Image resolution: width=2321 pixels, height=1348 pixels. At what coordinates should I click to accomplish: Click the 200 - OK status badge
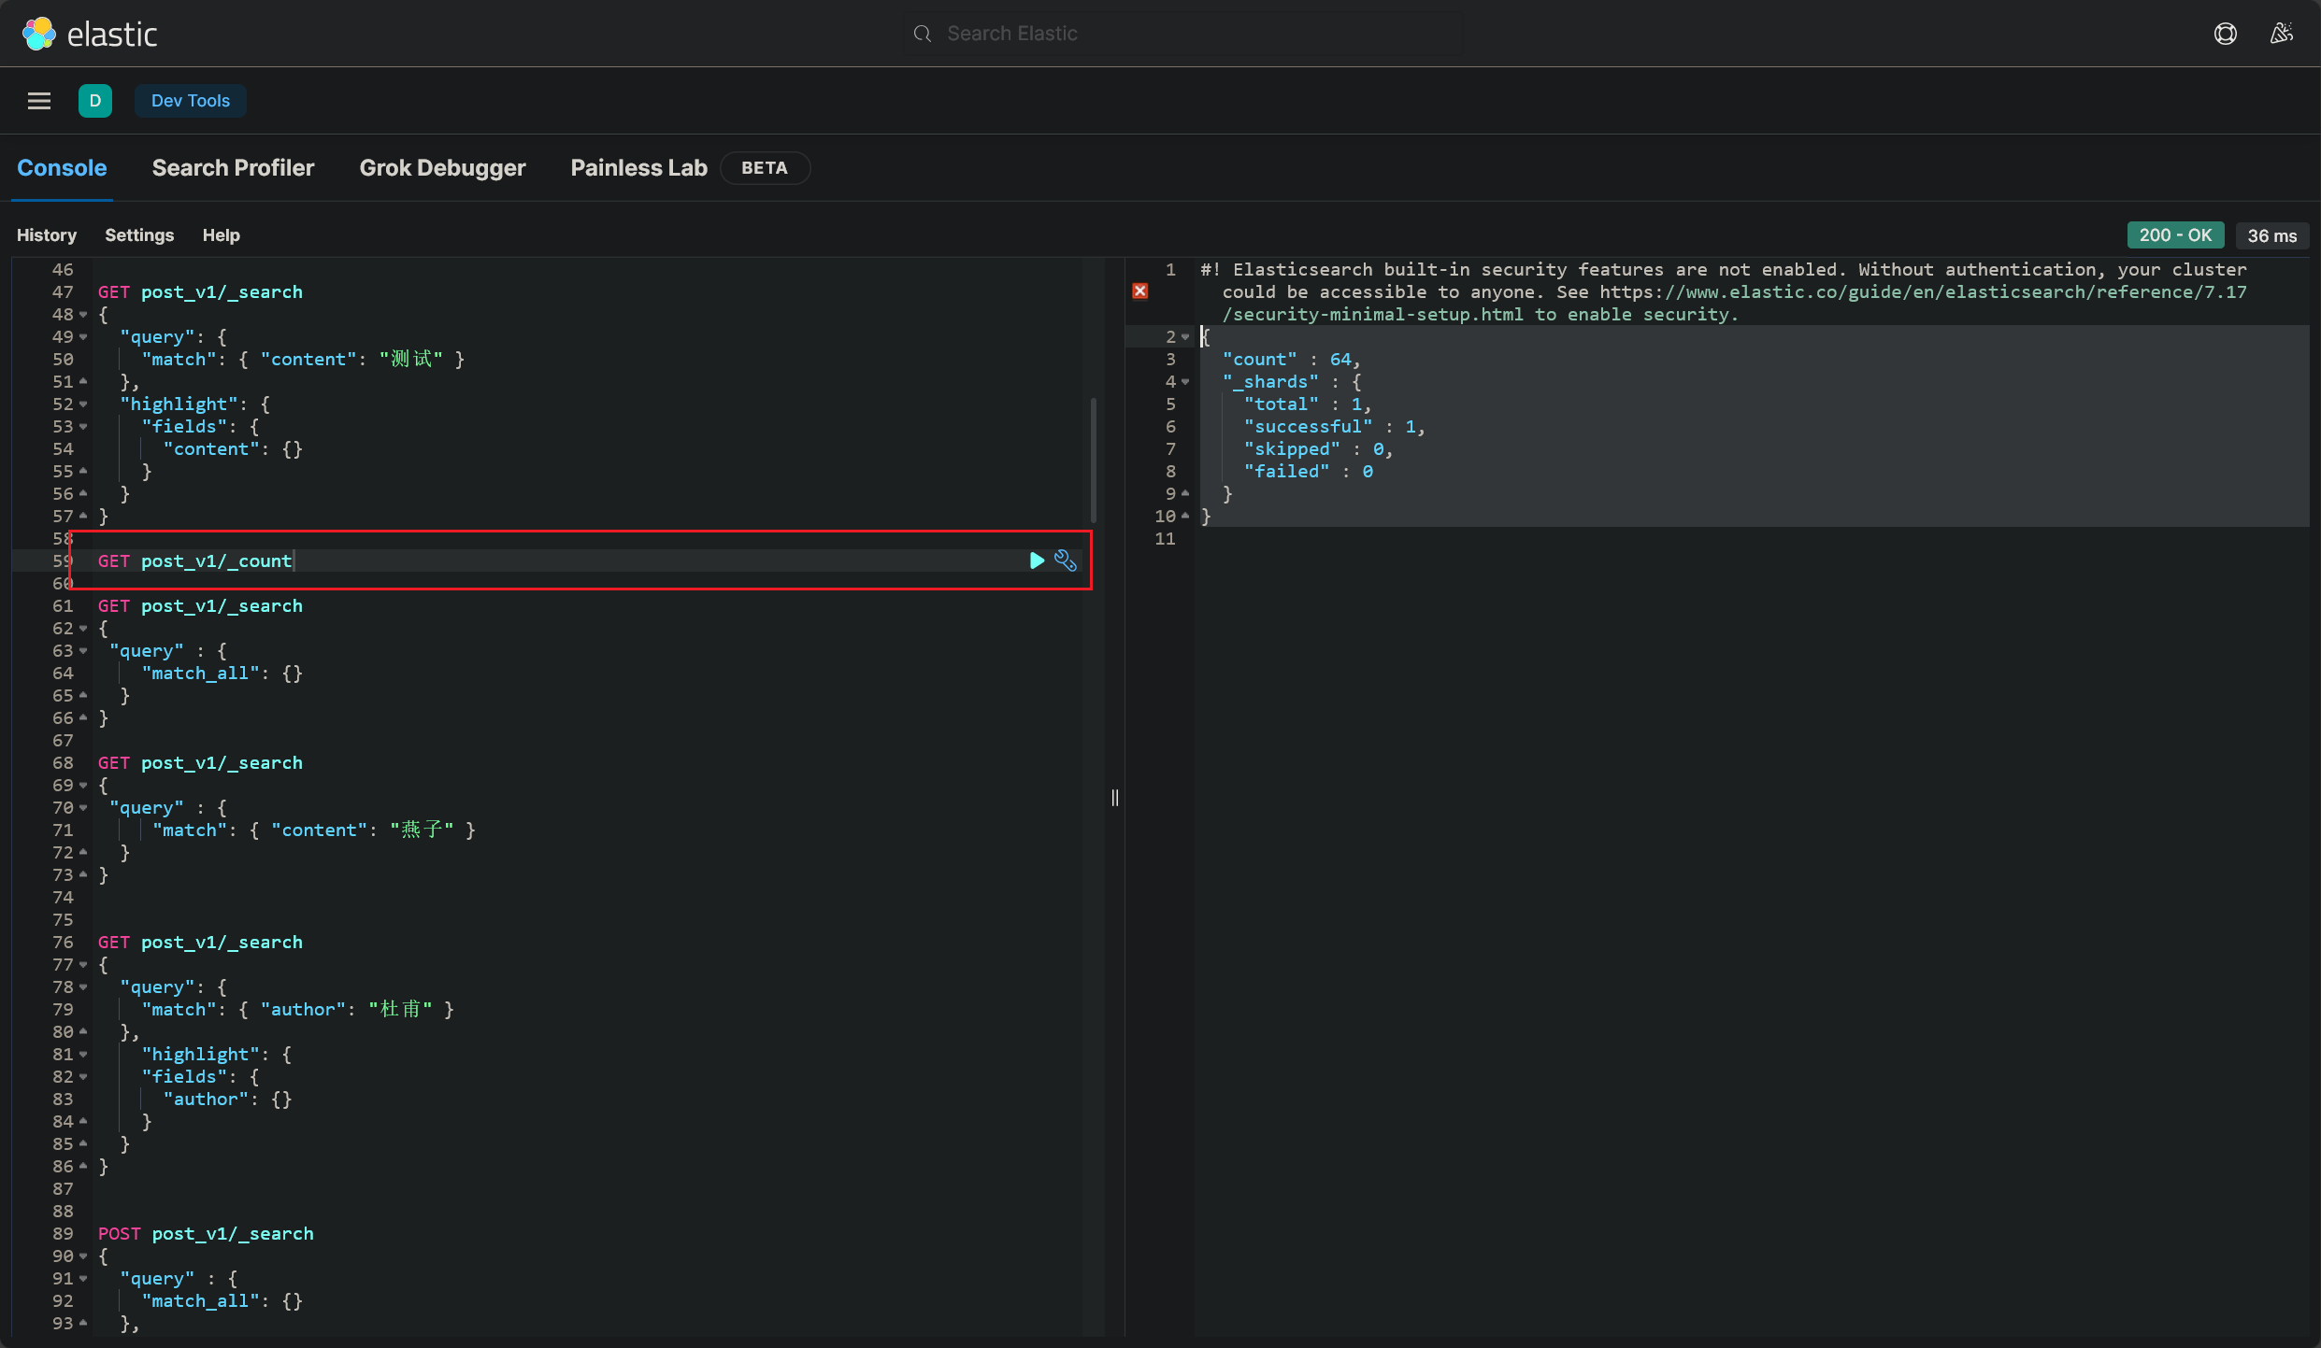tap(2175, 235)
